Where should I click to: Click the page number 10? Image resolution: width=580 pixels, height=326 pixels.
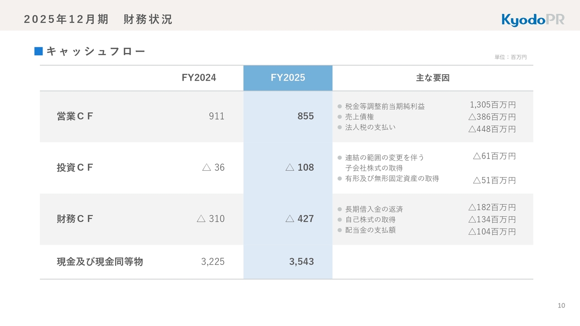point(561,306)
